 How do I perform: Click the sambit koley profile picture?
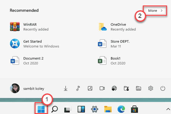click(15, 88)
